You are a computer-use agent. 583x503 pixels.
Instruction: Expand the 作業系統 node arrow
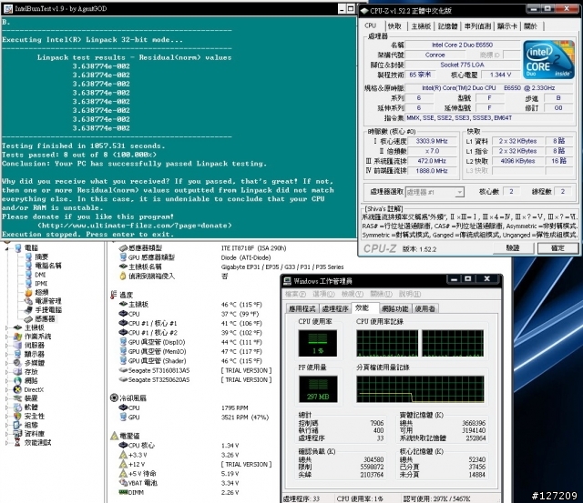(6, 337)
